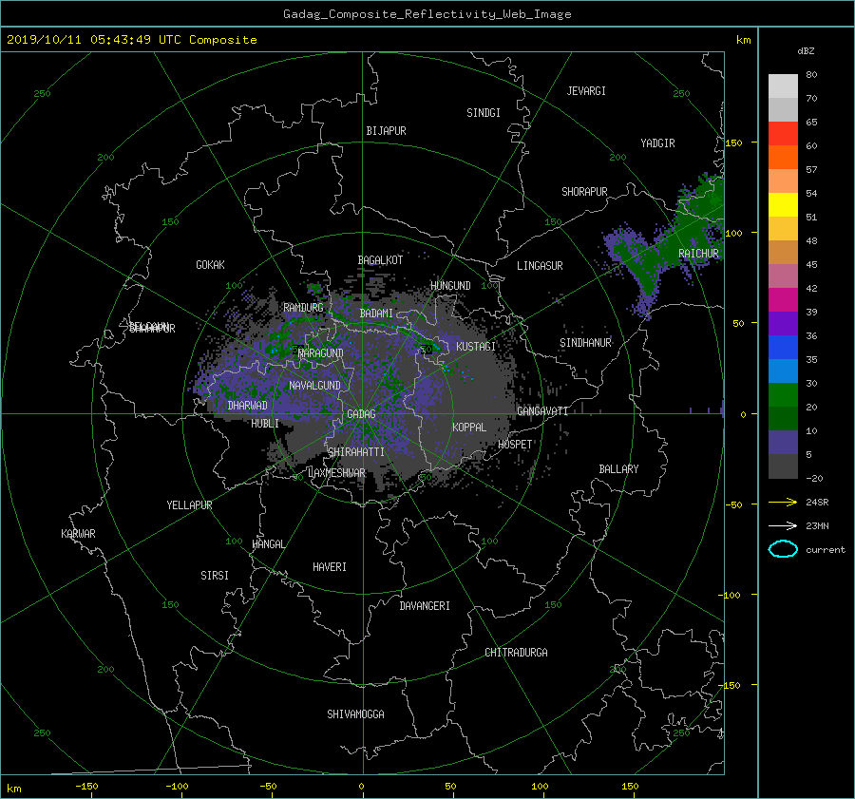Click the YELLAPUR city label
The width and height of the screenshot is (855, 799).
coord(189,505)
